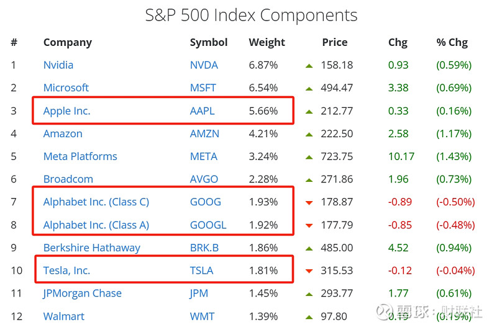
Task: Click the Weight column header
Action: (267, 42)
